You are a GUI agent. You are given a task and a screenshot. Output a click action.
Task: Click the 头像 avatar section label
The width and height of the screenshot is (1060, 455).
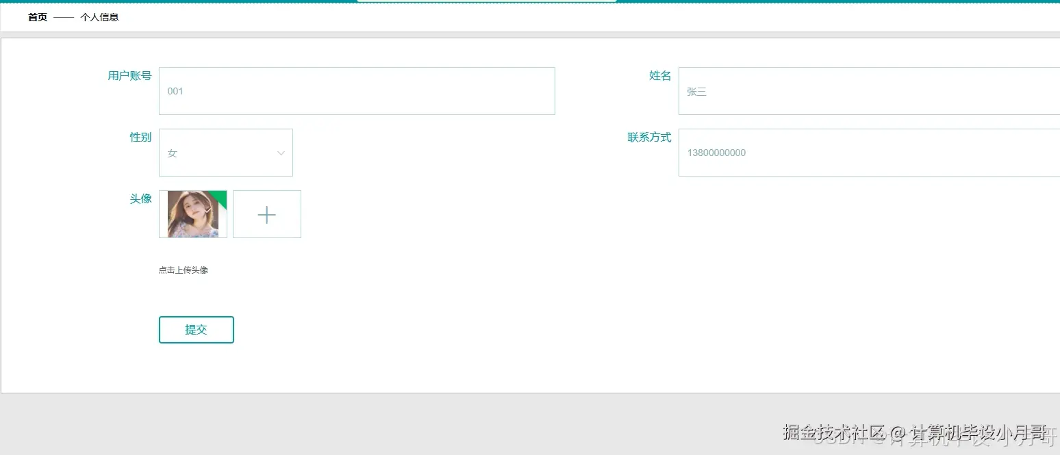click(140, 199)
